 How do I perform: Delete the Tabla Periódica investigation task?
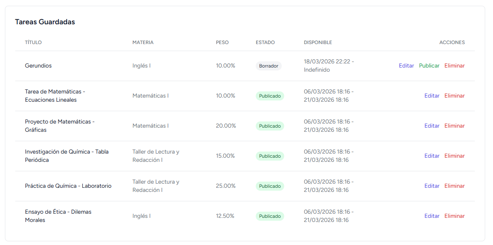point(454,156)
